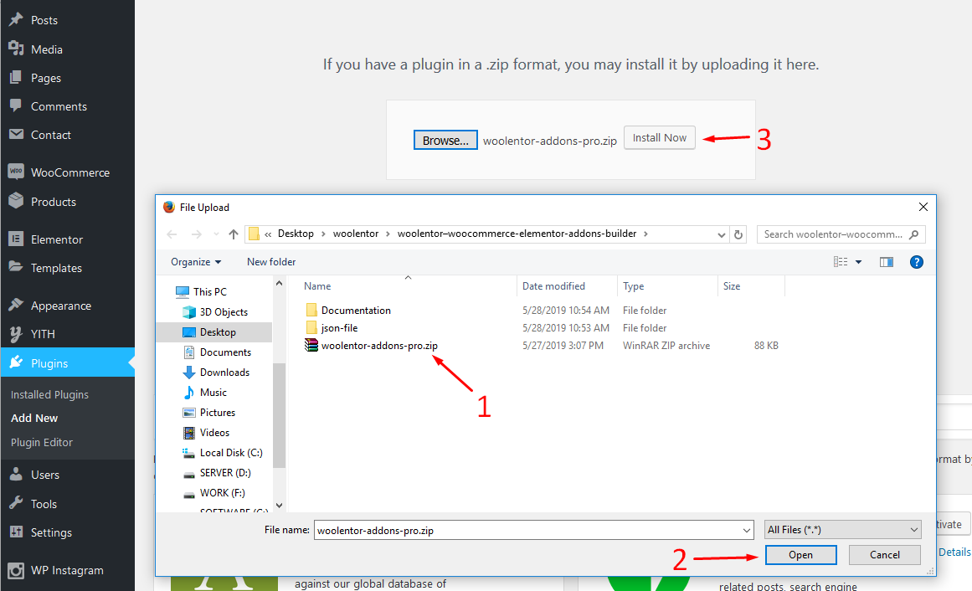This screenshot has width=972, height=591.
Task: Expand the view options dropdown arrow
Action: [x=859, y=262]
